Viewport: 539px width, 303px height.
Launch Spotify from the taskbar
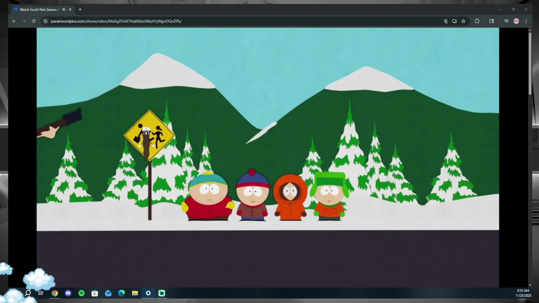coord(81,293)
